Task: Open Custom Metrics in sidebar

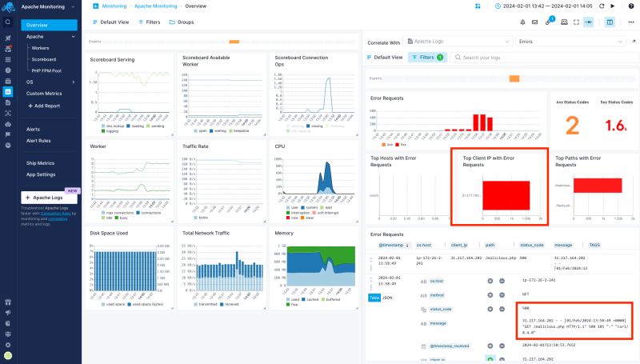Action: [44, 94]
